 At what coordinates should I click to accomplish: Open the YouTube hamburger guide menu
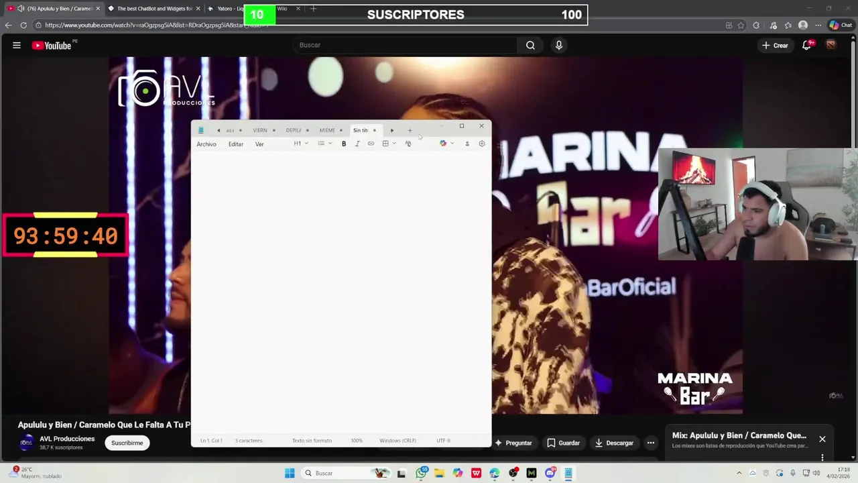coord(17,45)
